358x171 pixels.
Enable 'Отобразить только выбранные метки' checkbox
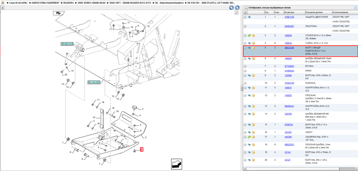click(246, 7)
